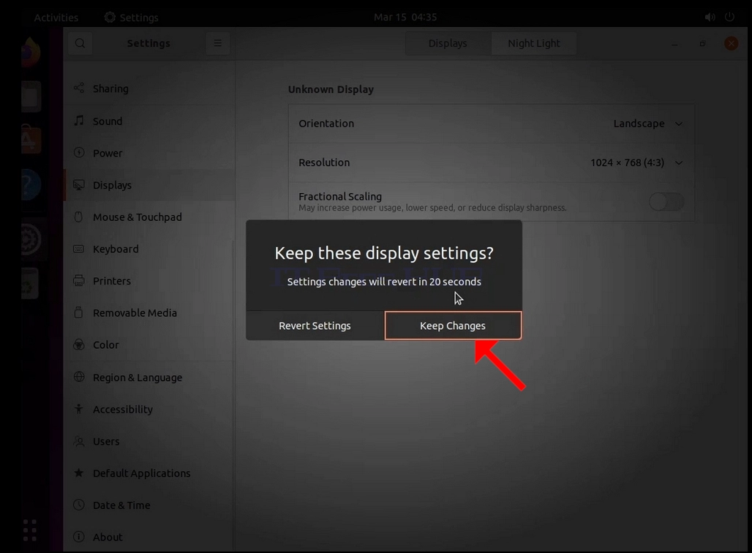This screenshot has width=752, height=553.
Task: Select the Default Applications star icon
Action: 79,473
